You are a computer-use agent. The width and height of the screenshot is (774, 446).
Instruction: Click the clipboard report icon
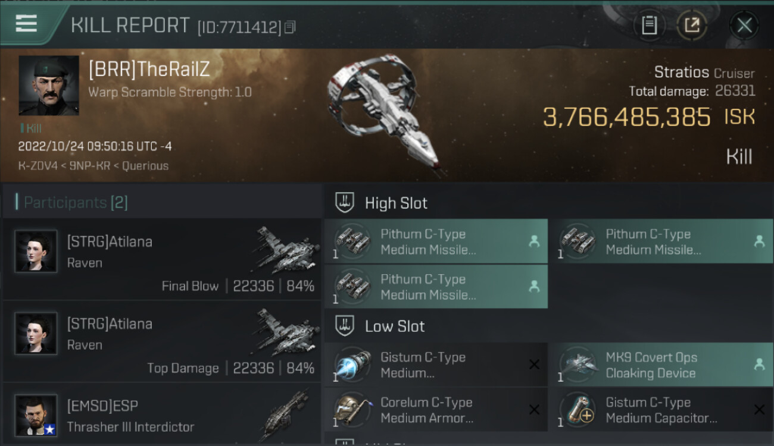pyautogui.click(x=649, y=25)
